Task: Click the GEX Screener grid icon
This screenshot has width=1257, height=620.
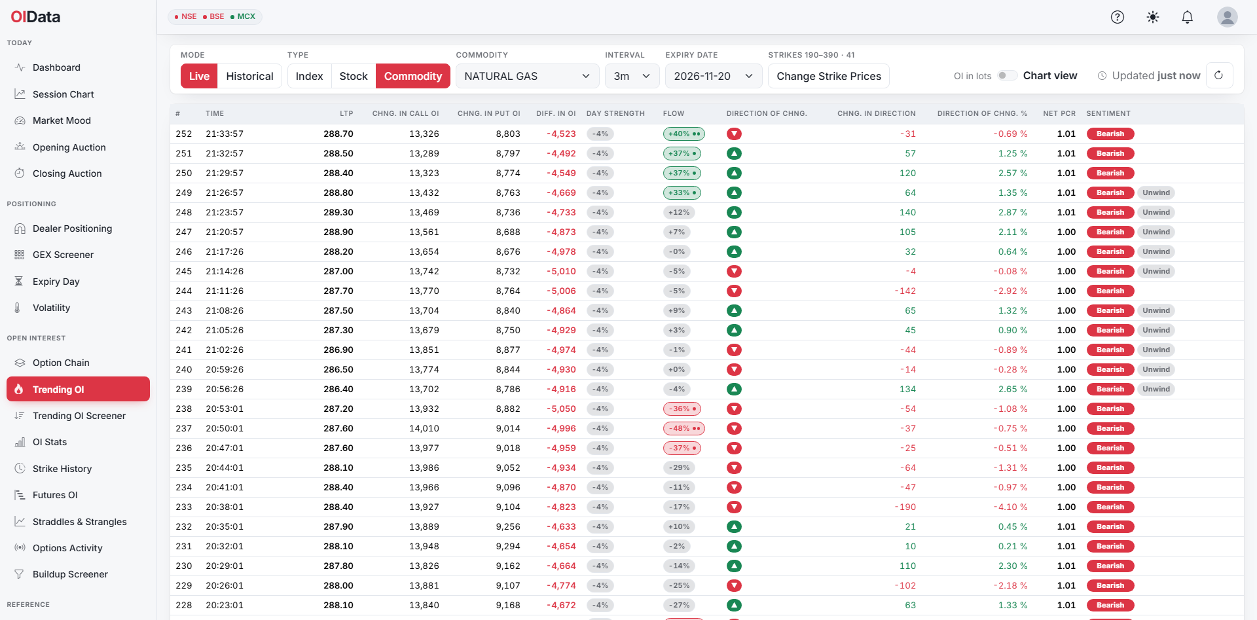Action: click(20, 255)
